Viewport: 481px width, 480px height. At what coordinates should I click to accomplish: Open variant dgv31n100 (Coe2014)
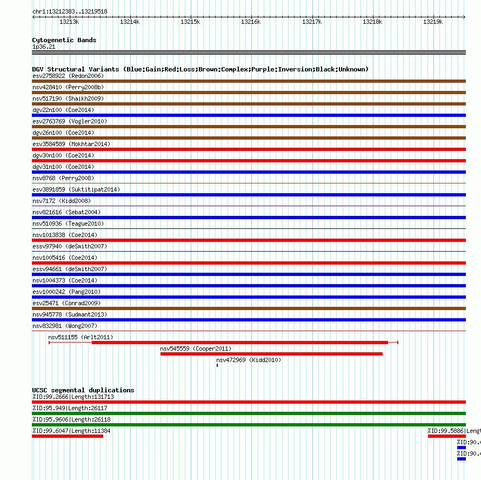(63, 167)
